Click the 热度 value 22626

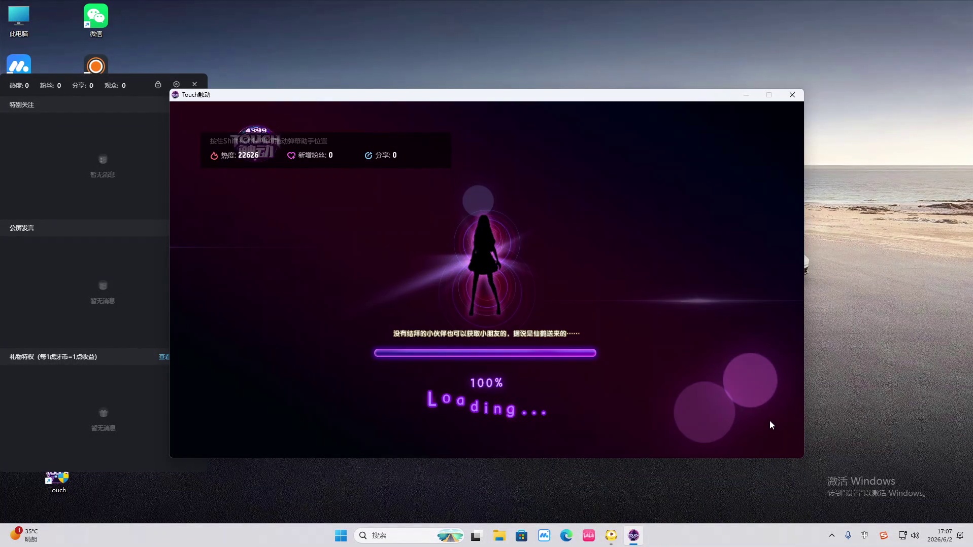tap(248, 155)
